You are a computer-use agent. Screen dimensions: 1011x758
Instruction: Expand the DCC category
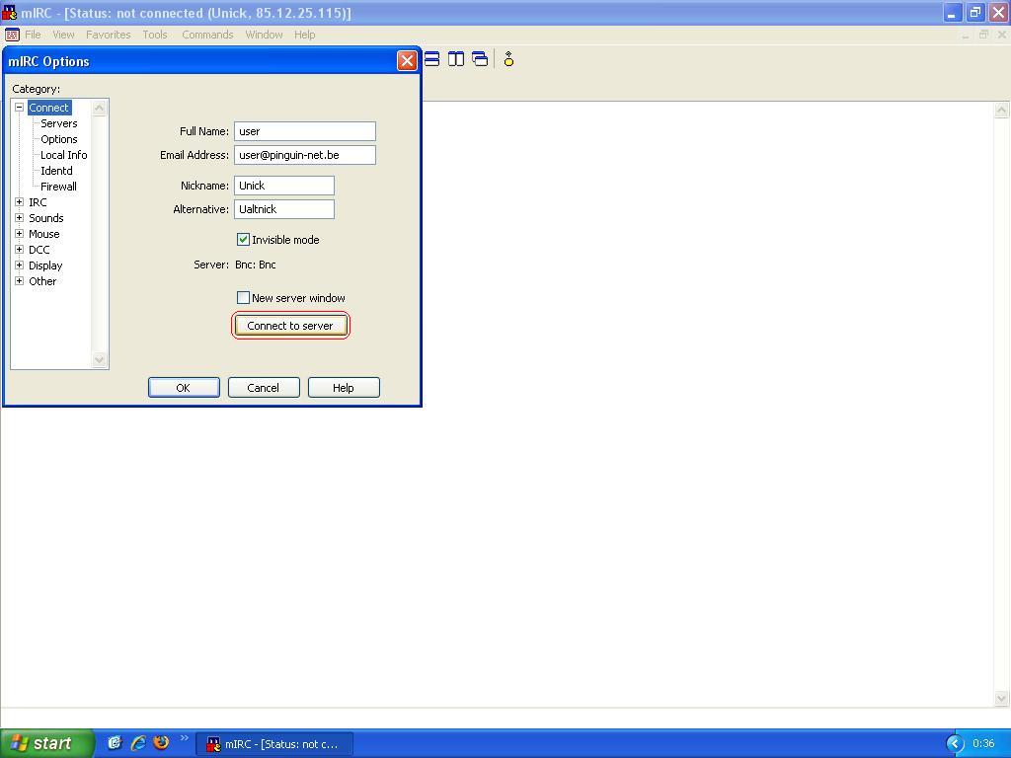point(20,250)
